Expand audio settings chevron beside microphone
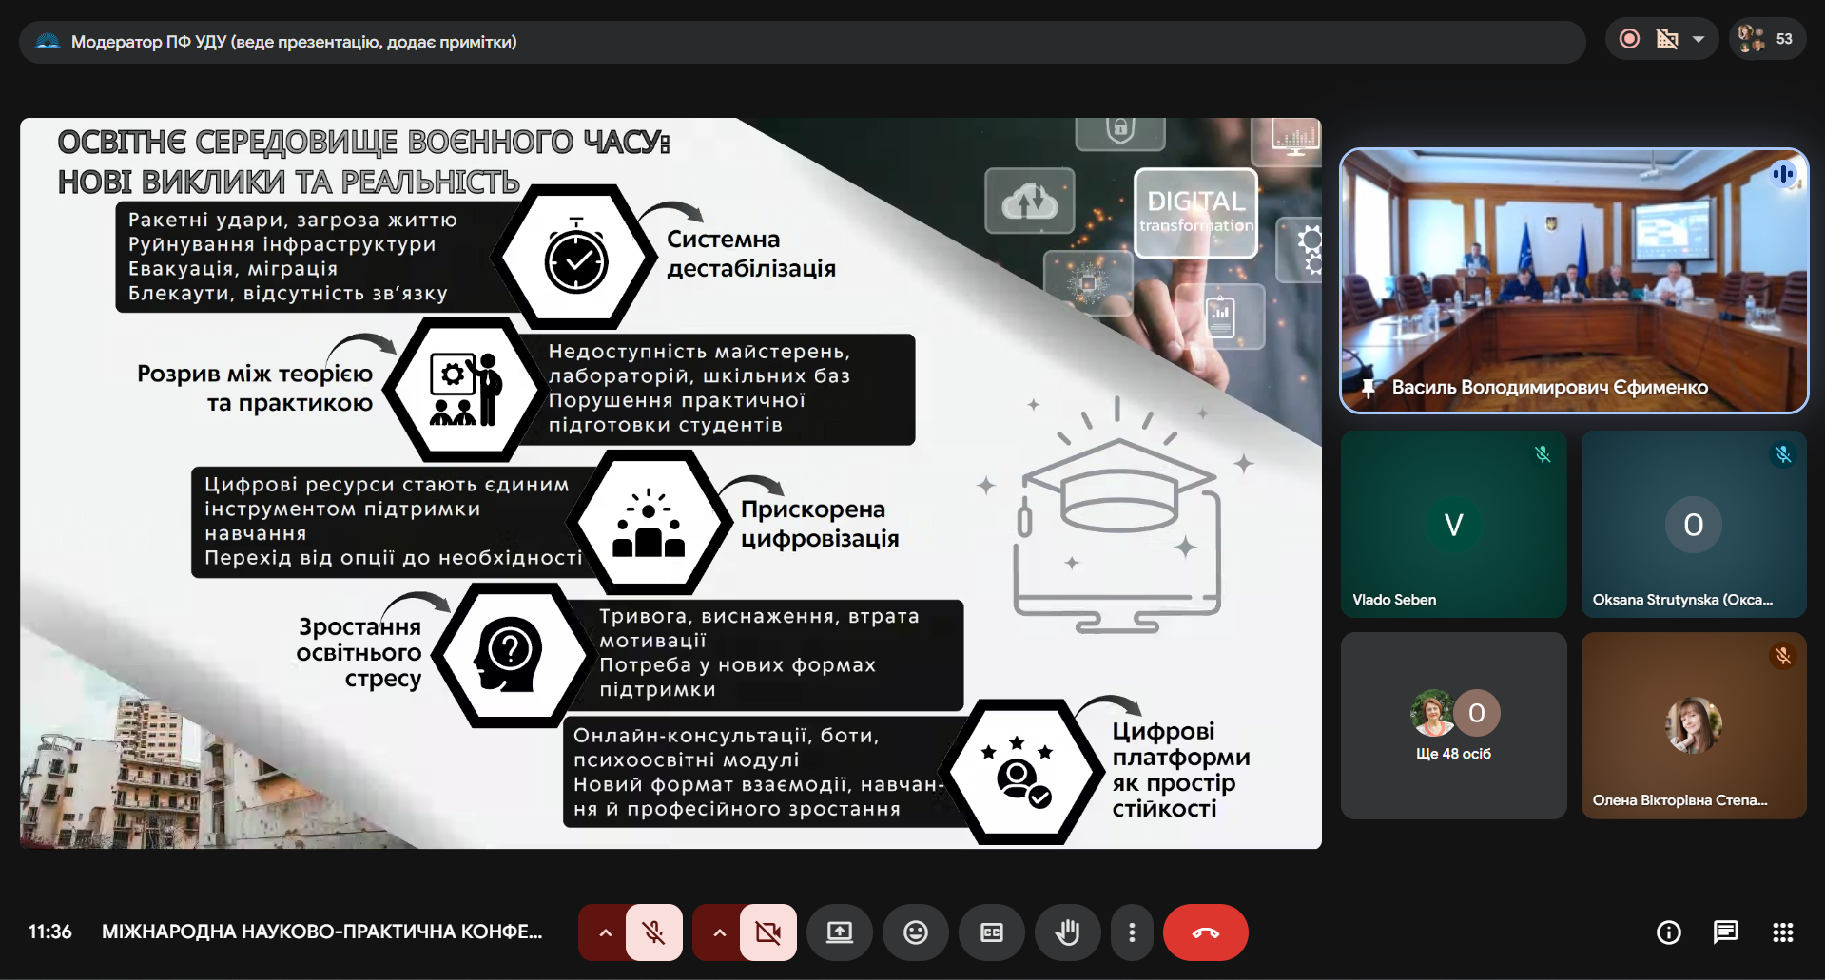 coord(605,932)
